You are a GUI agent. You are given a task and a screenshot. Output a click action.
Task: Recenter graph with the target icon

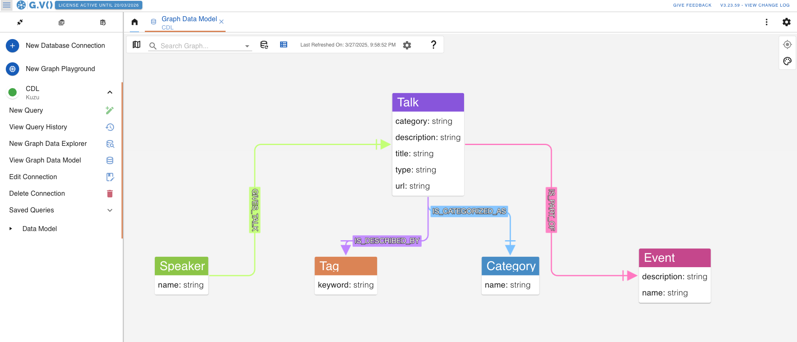[787, 44]
